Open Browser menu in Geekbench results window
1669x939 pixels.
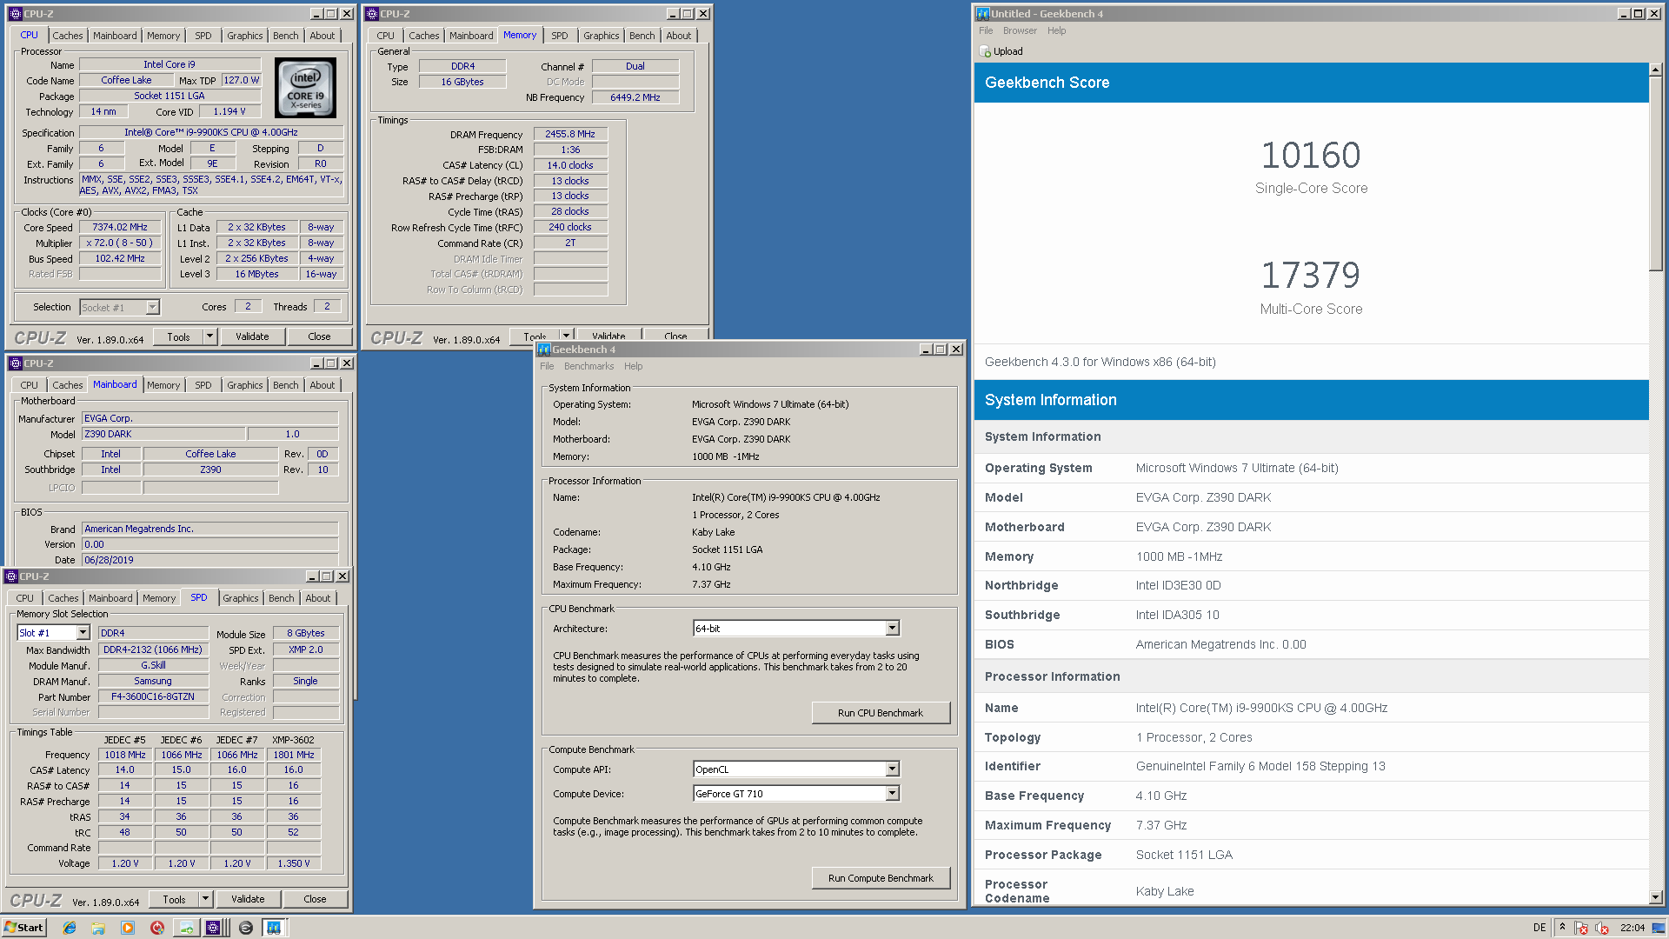tap(1020, 30)
